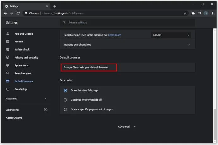Screen dimensions: 218x145
Task: Open the profile avatar J
Action: tap(206, 13)
